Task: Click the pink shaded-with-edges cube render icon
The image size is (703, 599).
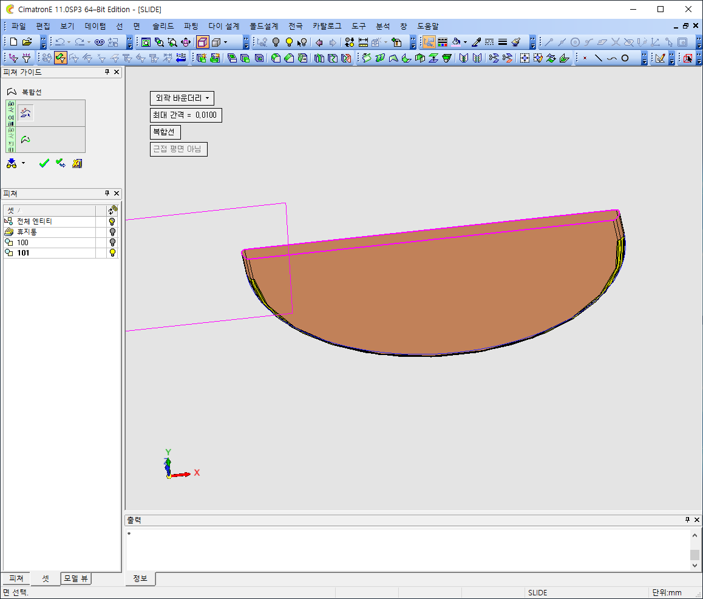Action: 203,42
